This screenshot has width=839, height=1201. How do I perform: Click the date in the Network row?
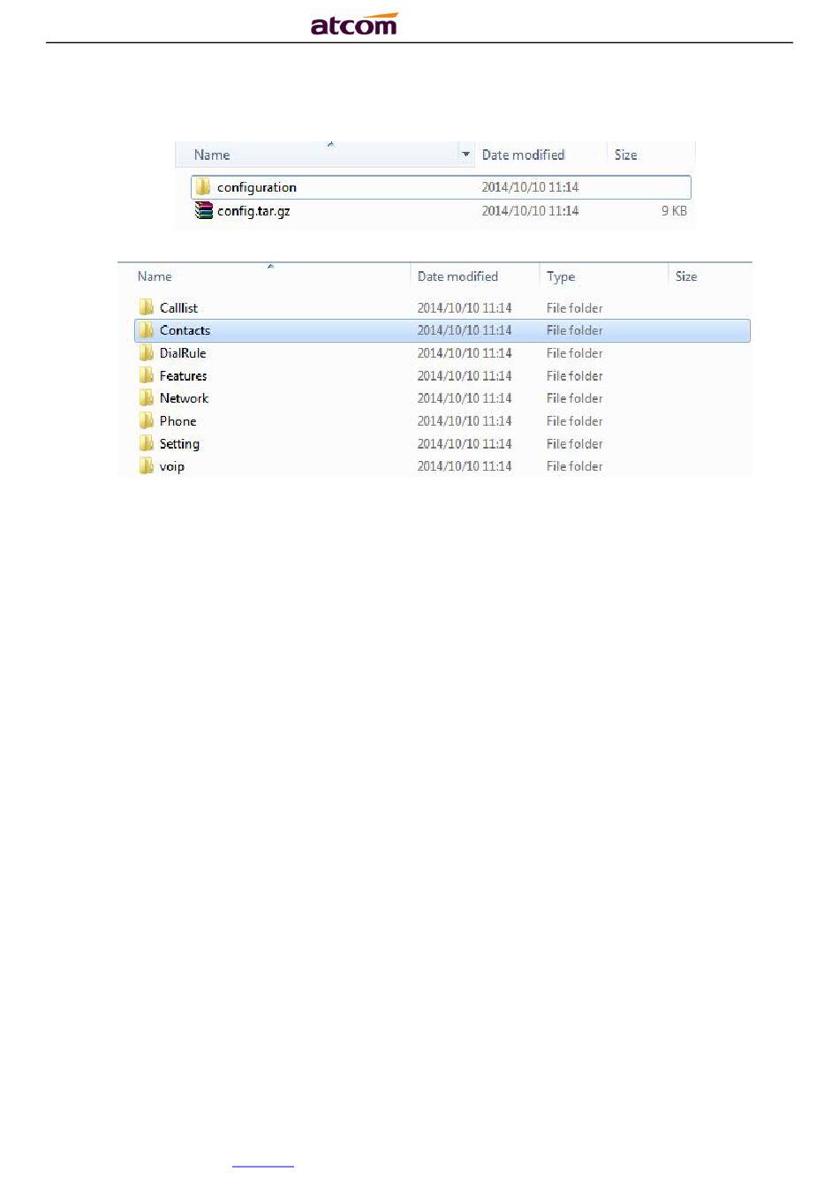465,398
